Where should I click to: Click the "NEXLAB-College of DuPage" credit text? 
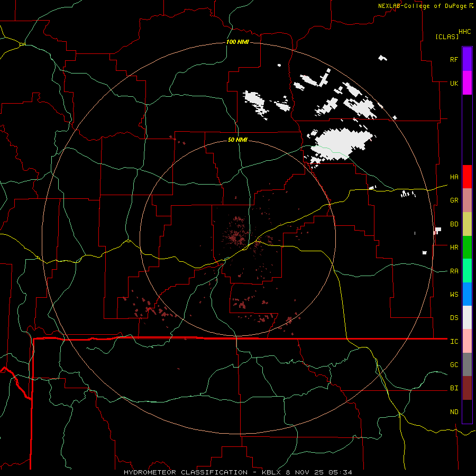(x=423, y=6)
